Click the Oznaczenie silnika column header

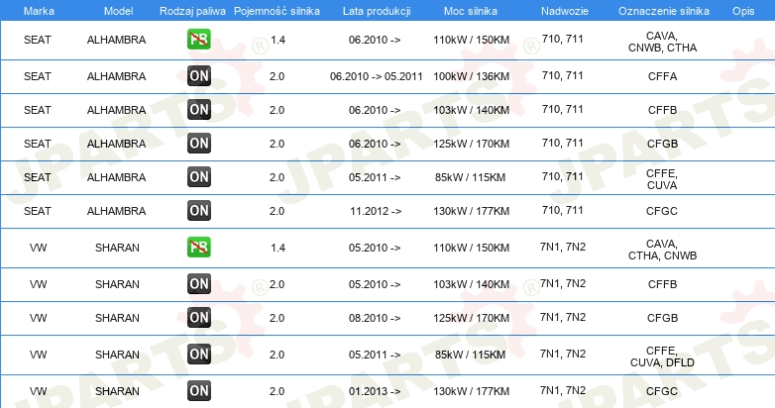coord(664,11)
